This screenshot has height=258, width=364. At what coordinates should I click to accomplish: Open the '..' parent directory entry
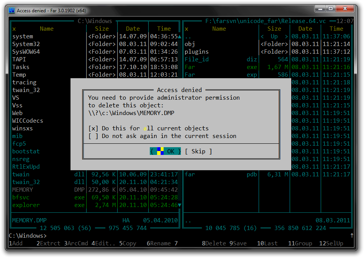188,36
